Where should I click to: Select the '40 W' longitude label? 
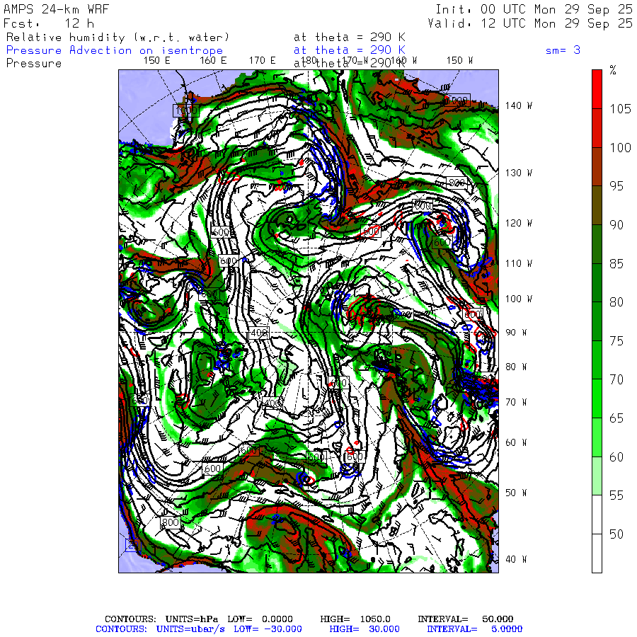516,559
